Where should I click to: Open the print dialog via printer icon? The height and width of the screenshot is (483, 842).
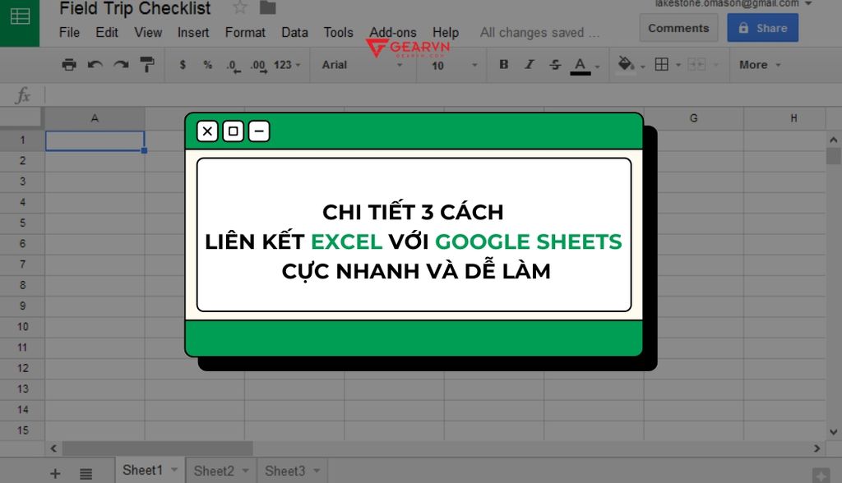pos(69,64)
